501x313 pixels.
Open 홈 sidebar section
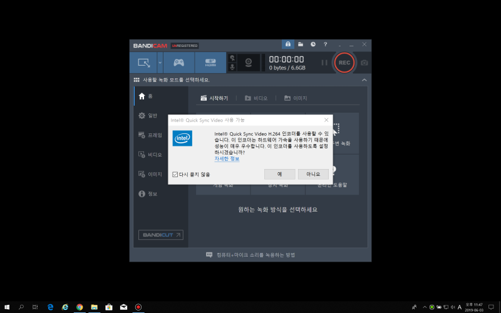tap(161, 96)
